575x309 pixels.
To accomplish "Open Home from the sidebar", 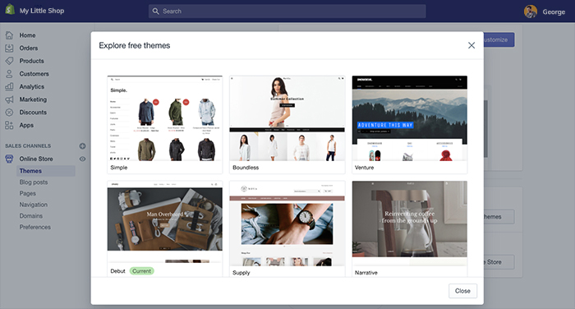I will [x=27, y=35].
